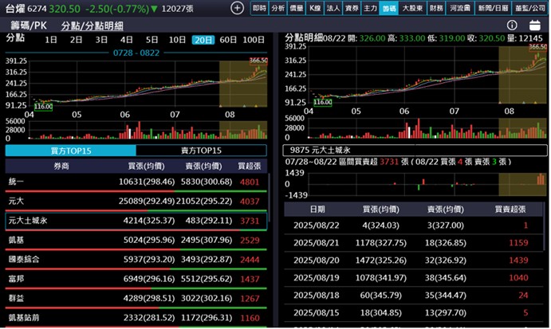Image resolution: width=551 pixels, height=329 pixels.
Task: Click the plus icon to add stock to watchlist
Action: 237,8
